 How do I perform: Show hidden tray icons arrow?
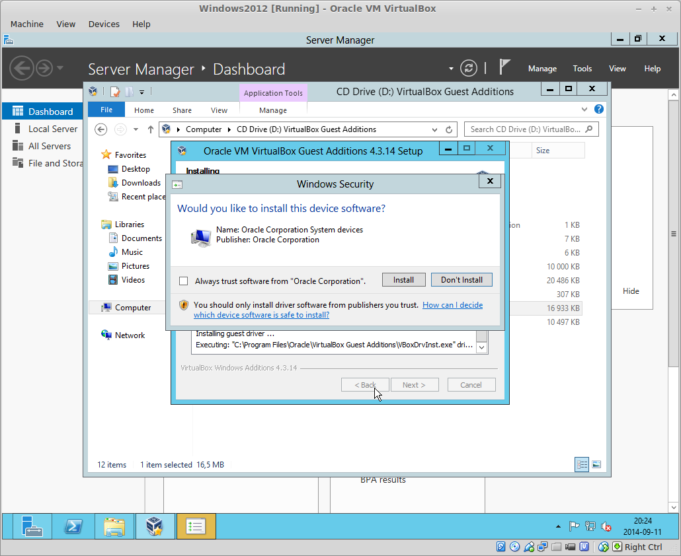[x=558, y=526]
